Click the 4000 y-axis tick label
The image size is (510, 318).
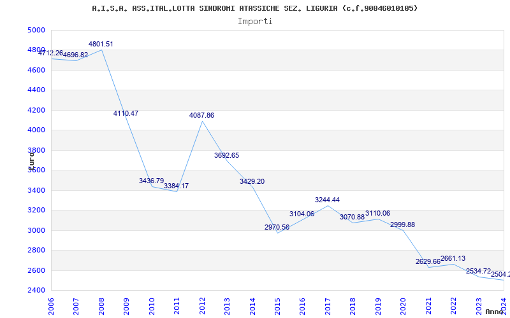[x=36, y=130]
